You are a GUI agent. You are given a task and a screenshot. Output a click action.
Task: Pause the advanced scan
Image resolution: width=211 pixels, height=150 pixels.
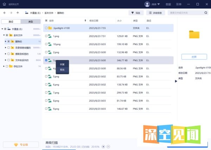pos(108,146)
